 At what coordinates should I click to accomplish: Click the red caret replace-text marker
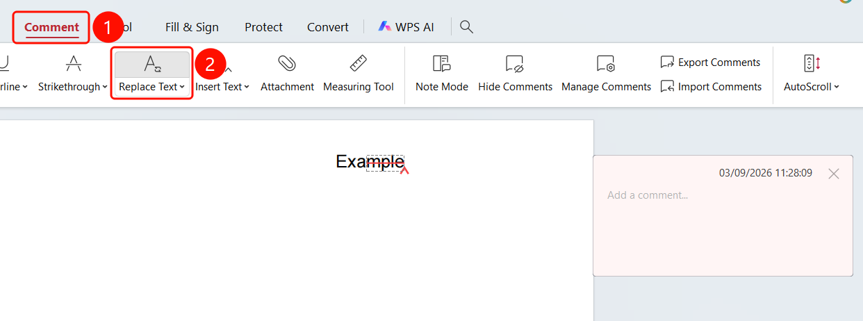tap(404, 170)
